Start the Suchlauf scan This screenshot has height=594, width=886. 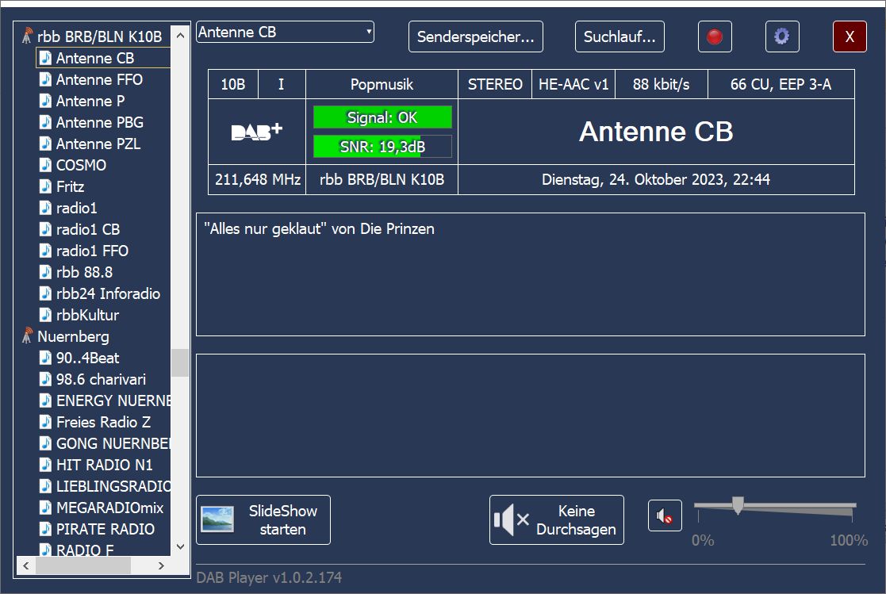point(619,36)
